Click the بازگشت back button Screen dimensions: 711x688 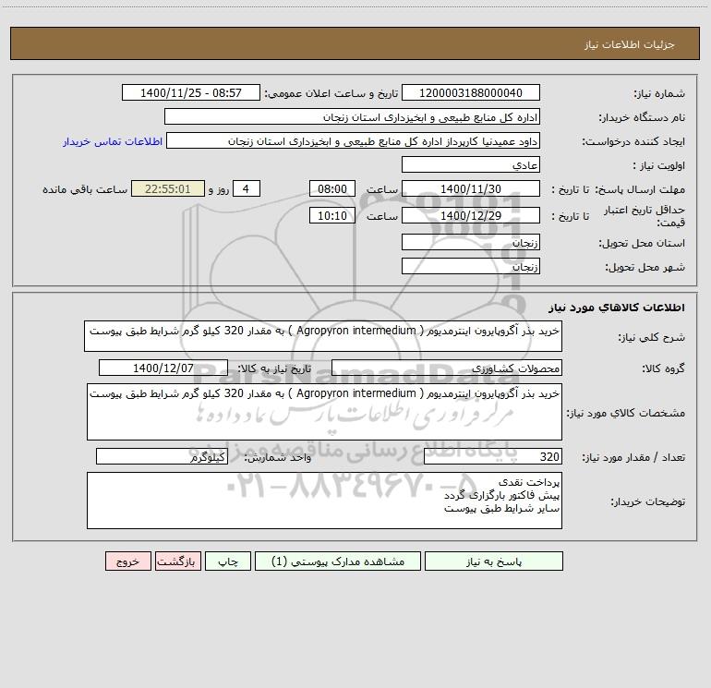pos(177,561)
